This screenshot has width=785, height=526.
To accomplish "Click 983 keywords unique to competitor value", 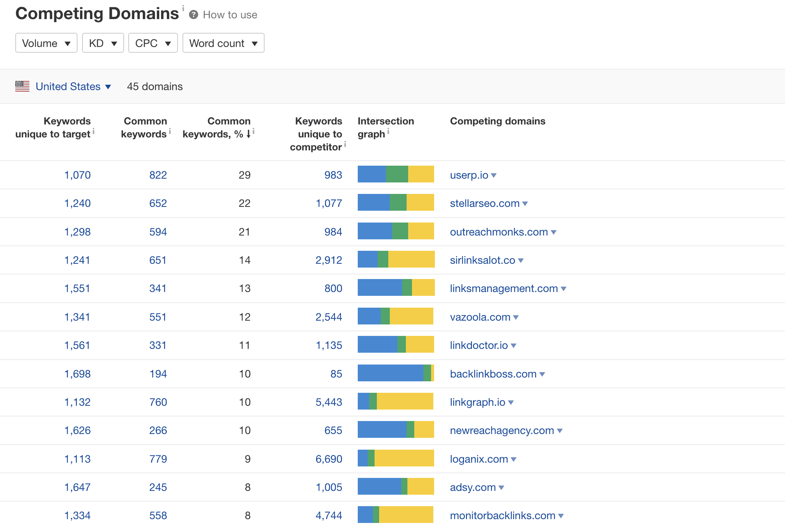I will coord(333,175).
